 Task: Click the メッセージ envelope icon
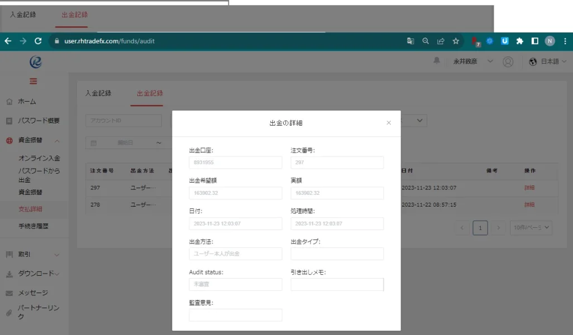8,292
